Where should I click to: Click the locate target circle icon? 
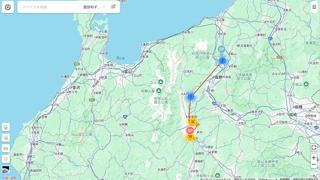click(x=6, y=159)
